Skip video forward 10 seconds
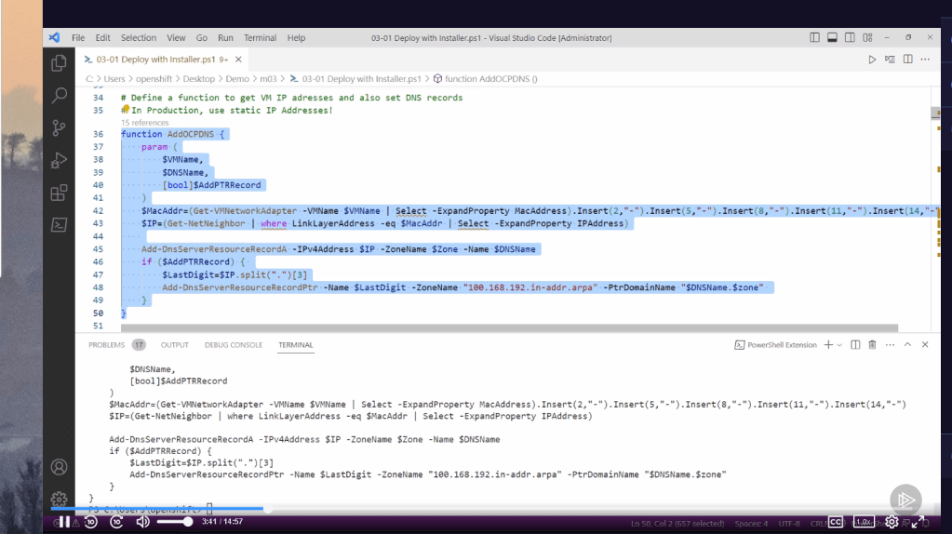The image size is (952, 534). (116, 522)
